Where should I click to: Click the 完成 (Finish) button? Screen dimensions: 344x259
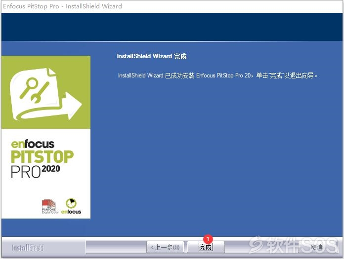[x=206, y=247]
